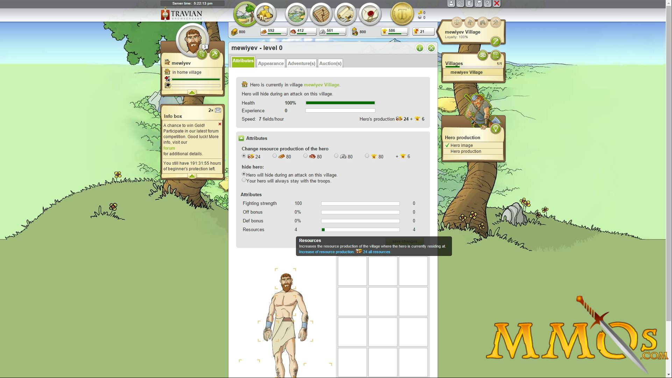Open the 'Hero image' quest item
This screenshot has width=672, height=378.
462,145
